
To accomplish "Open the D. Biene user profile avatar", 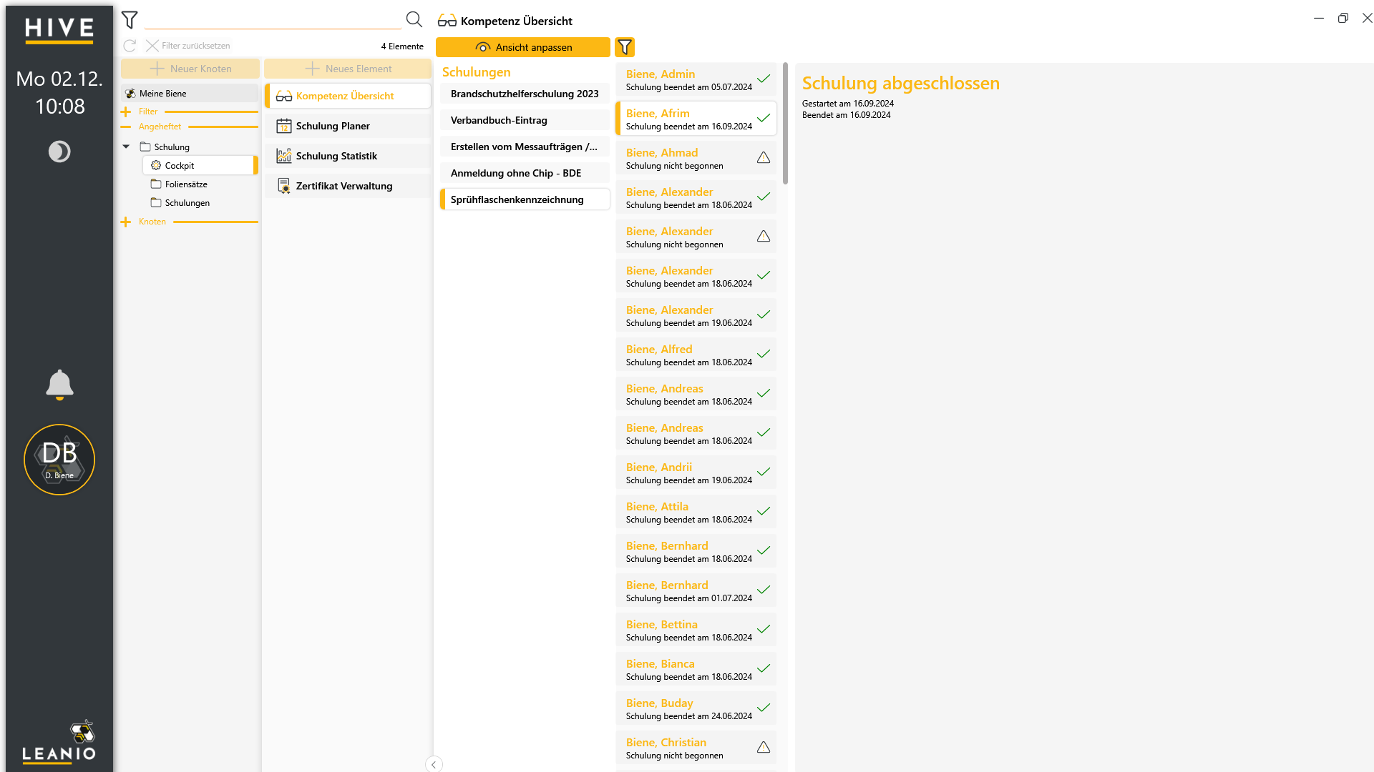I will point(59,460).
